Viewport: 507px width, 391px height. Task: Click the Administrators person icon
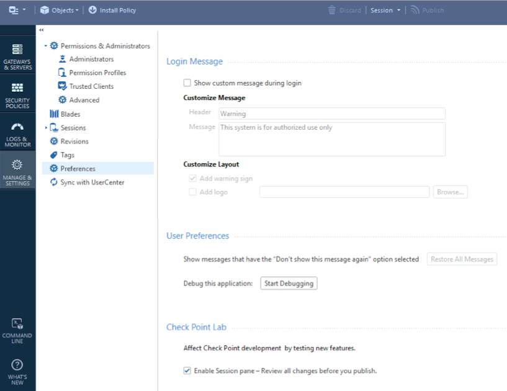(63, 59)
